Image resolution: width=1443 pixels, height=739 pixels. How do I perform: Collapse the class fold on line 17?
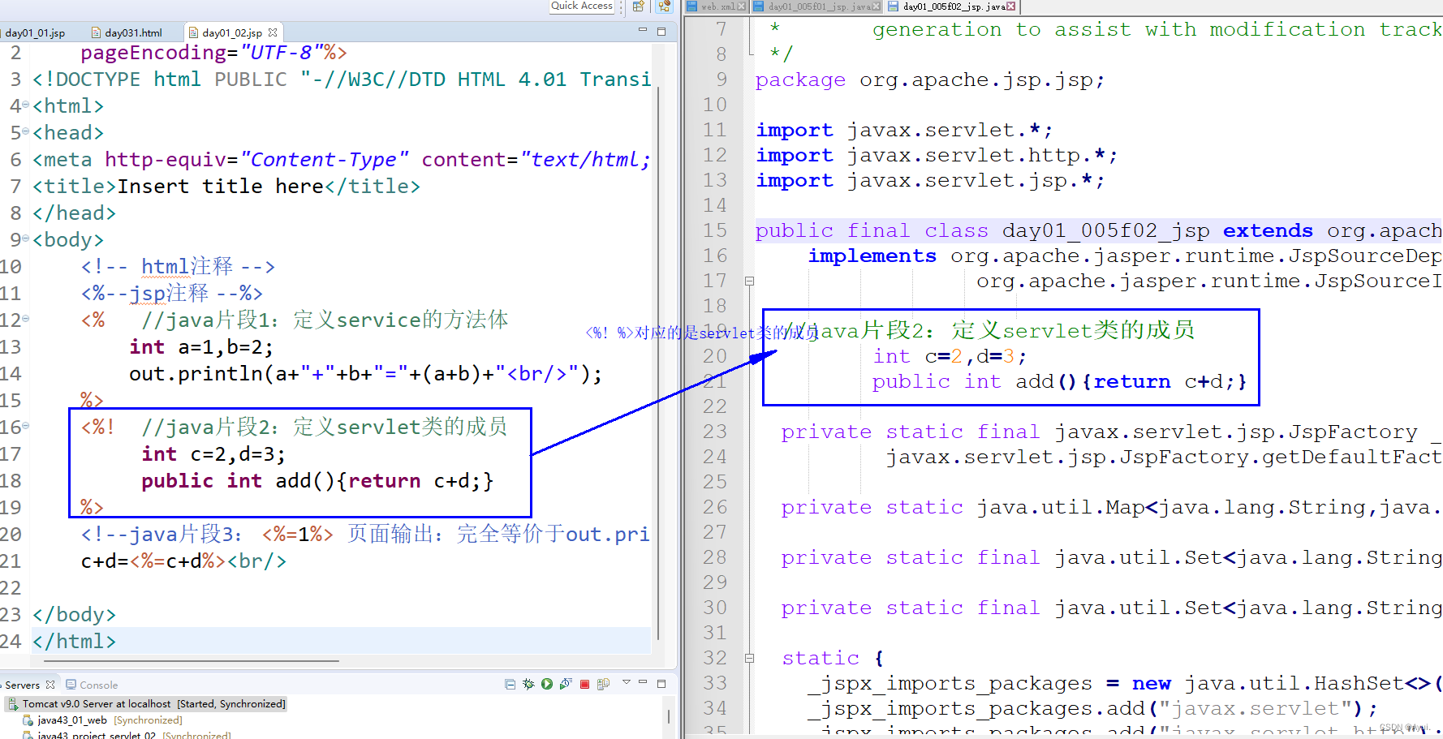pyautogui.click(x=750, y=281)
